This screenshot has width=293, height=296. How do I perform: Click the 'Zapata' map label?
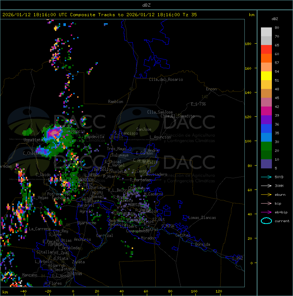[x=78, y=262]
